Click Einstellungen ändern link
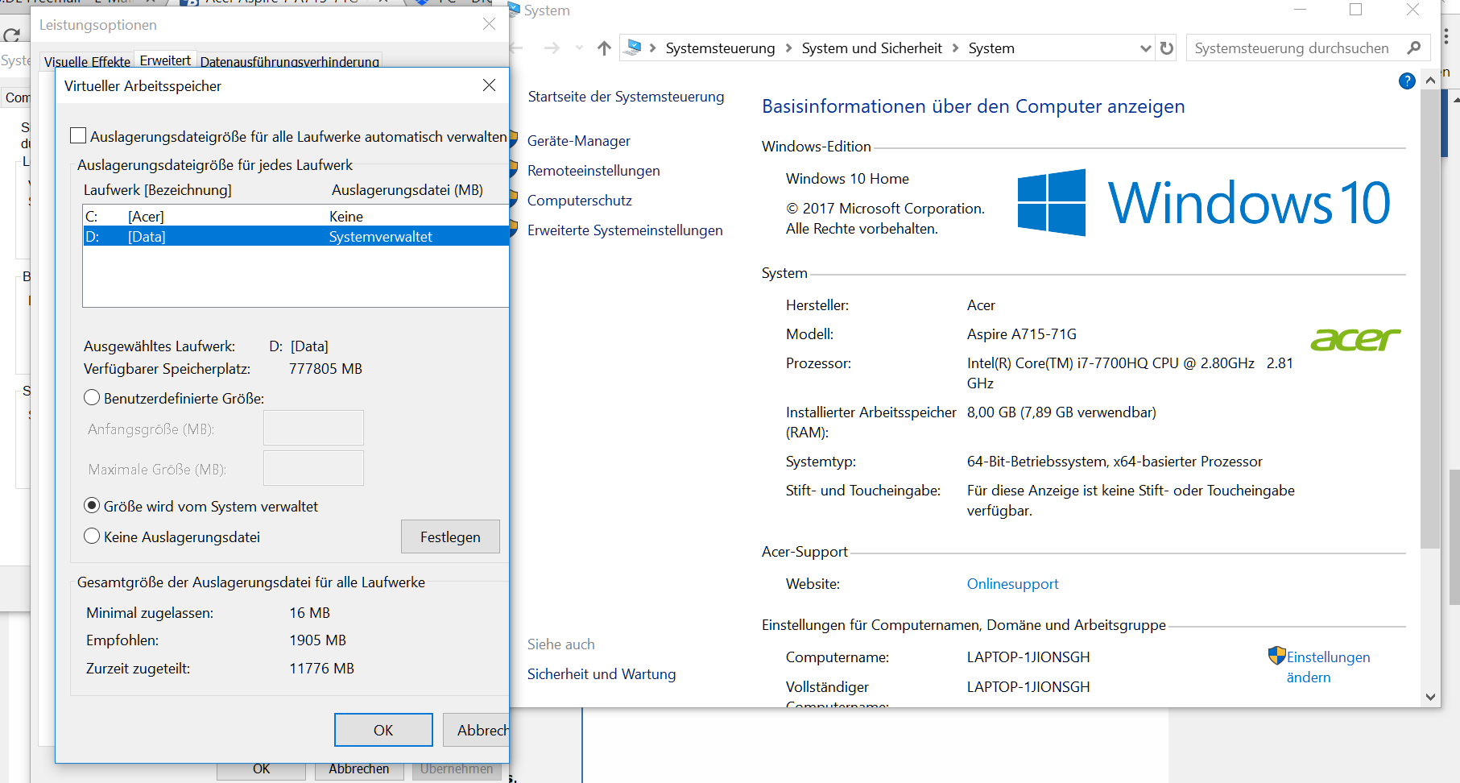Viewport: 1460px width, 783px height. tap(1328, 667)
